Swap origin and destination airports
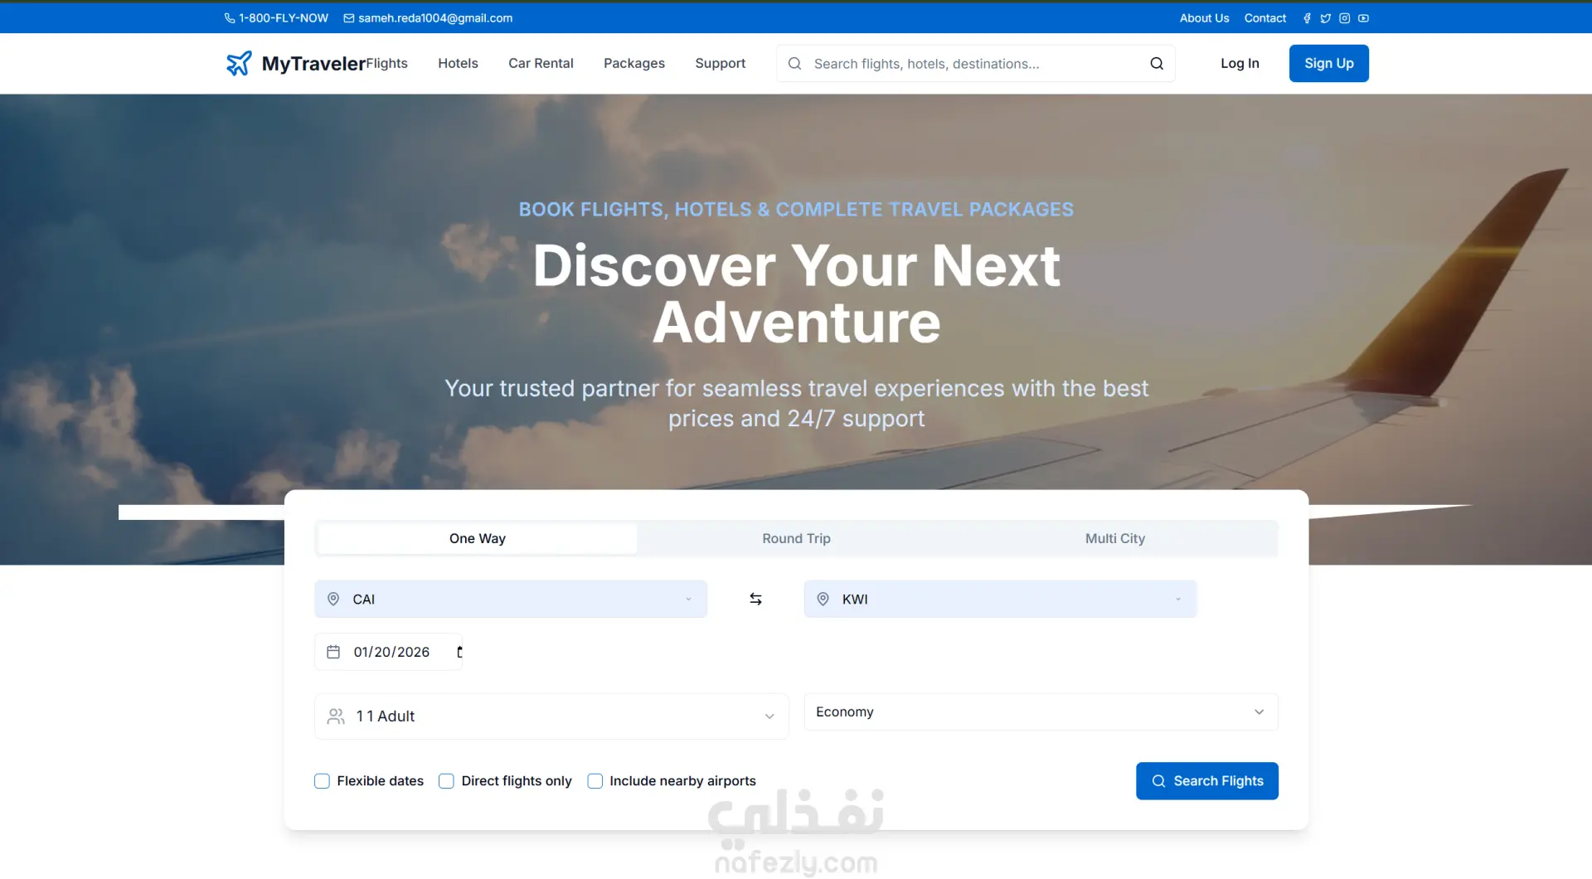The width and height of the screenshot is (1592, 879). [x=755, y=599]
